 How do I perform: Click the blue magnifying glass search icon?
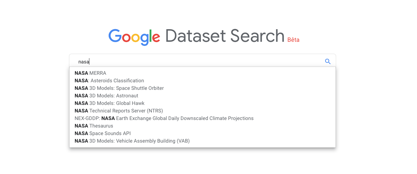coord(328,62)
